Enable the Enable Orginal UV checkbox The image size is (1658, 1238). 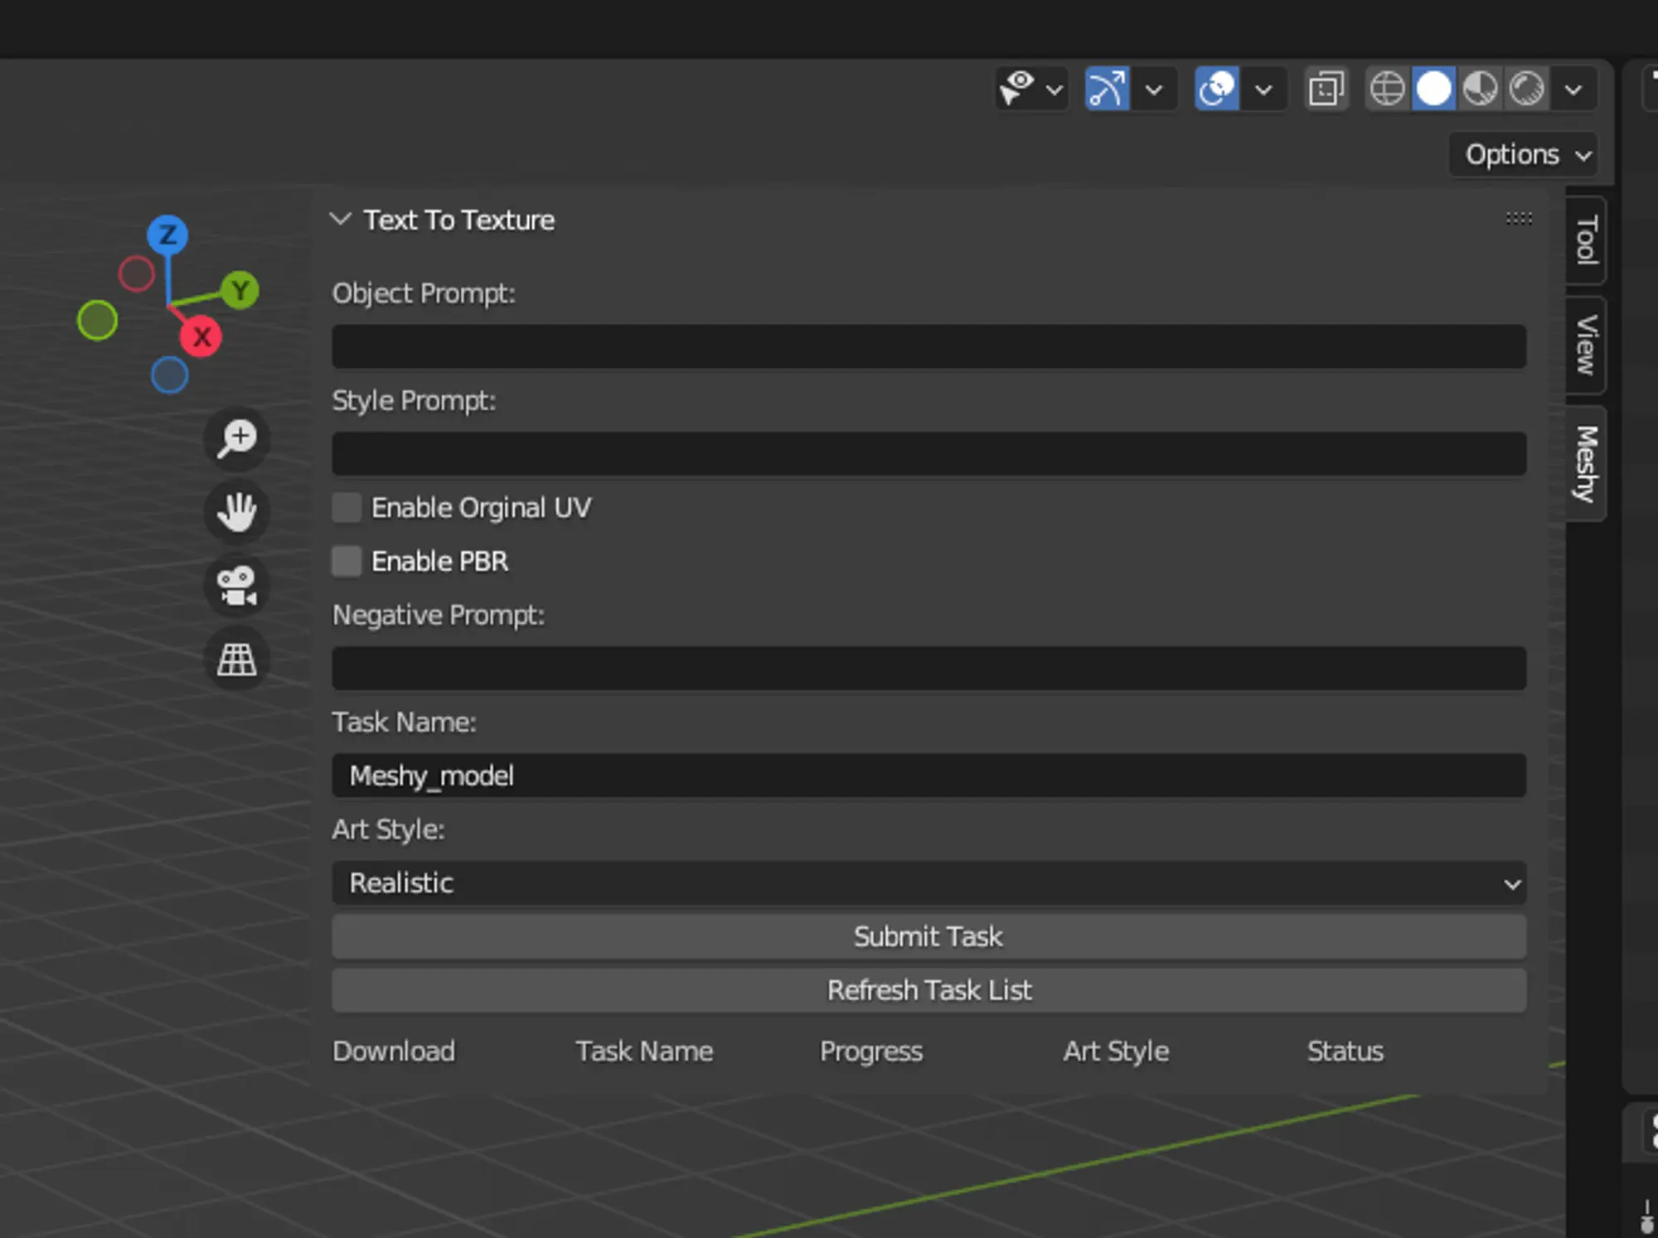point(347,507)
